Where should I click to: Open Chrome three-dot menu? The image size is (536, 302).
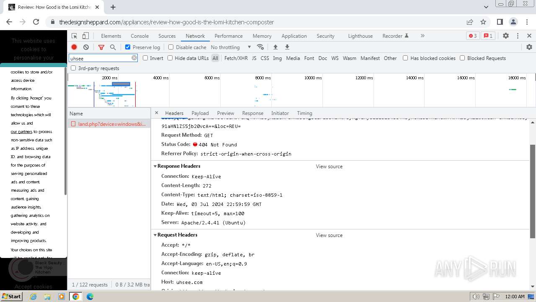[527, 22]
